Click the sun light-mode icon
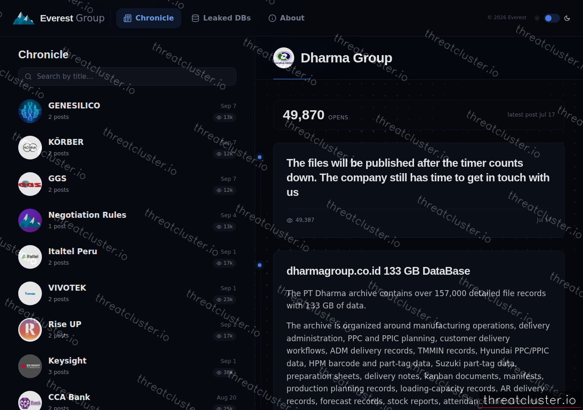Screen dimensions: 583x410 click(x=537, y=18)
